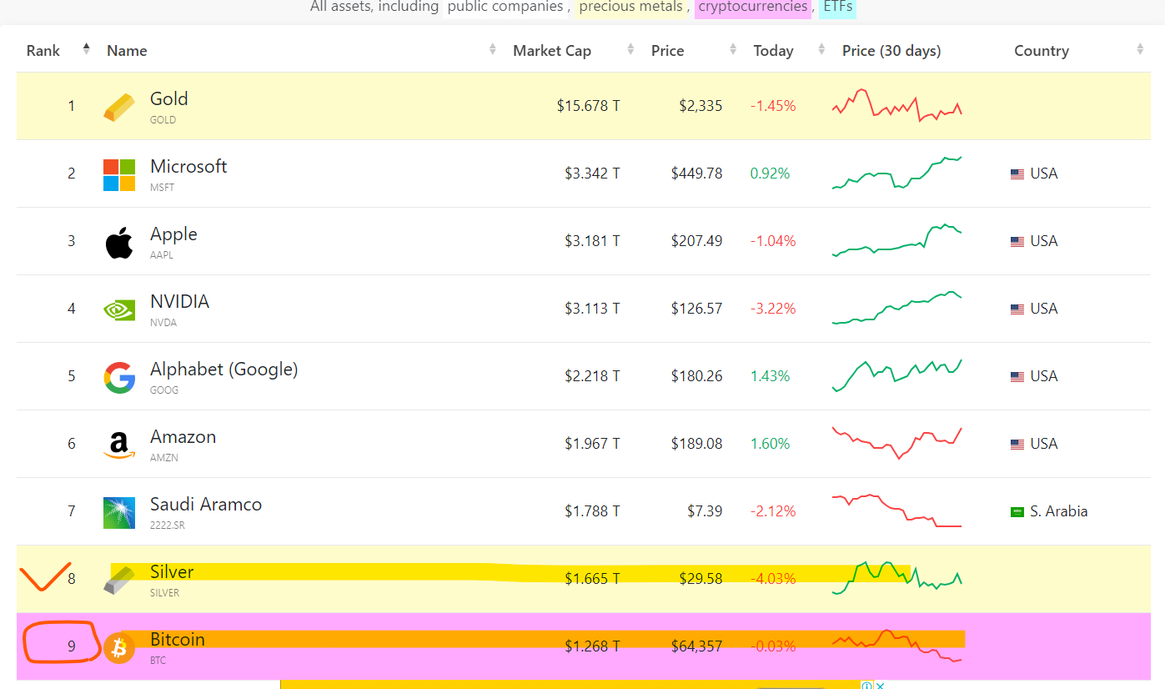
Task: Click the Saudi Arabia flag icon
Action: click(x=1017, y=512)
